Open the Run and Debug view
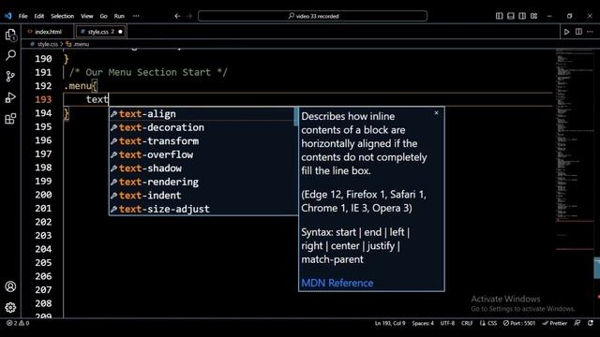 point(10,97)
